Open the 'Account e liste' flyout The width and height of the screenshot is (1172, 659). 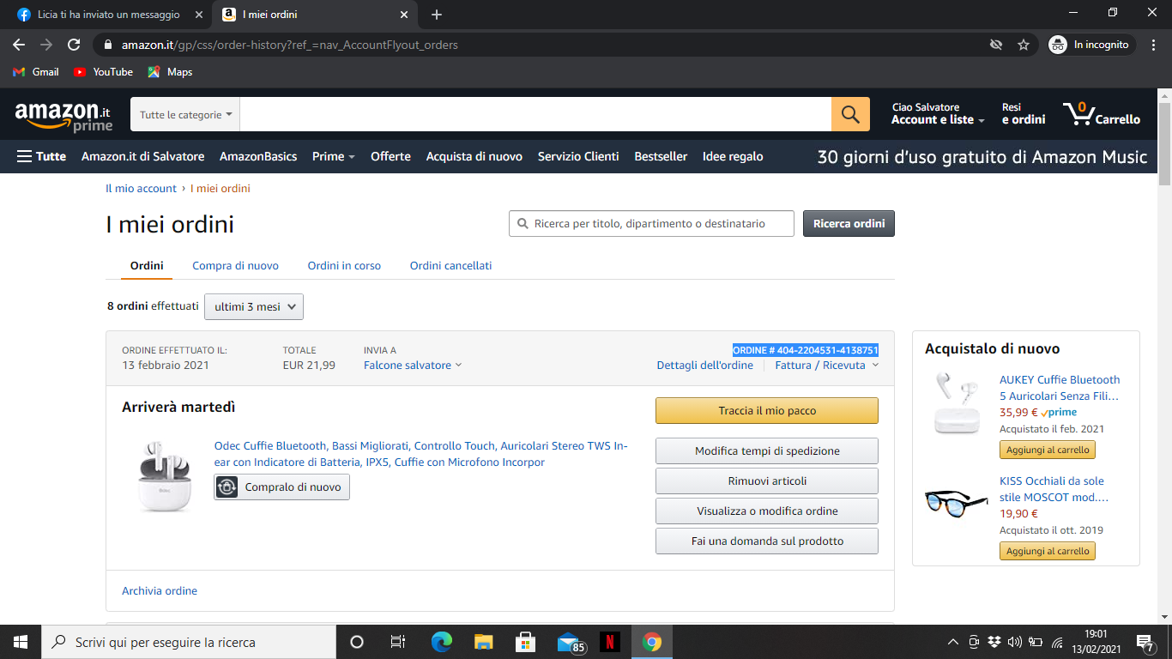(938, 120)
